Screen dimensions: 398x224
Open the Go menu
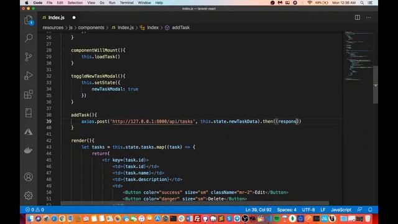point(102,2)
